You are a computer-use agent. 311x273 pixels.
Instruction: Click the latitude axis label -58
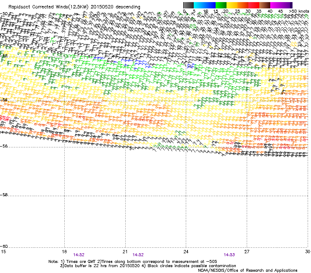click(4, 195)
